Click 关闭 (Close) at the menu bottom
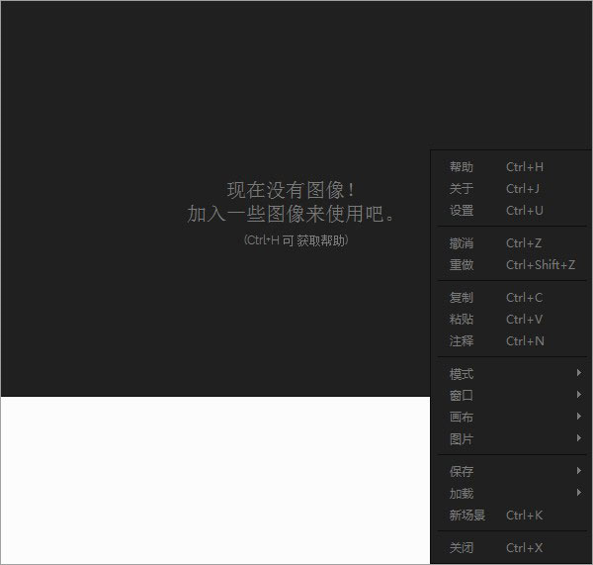593x565 pixels. [x=462, y=548]
